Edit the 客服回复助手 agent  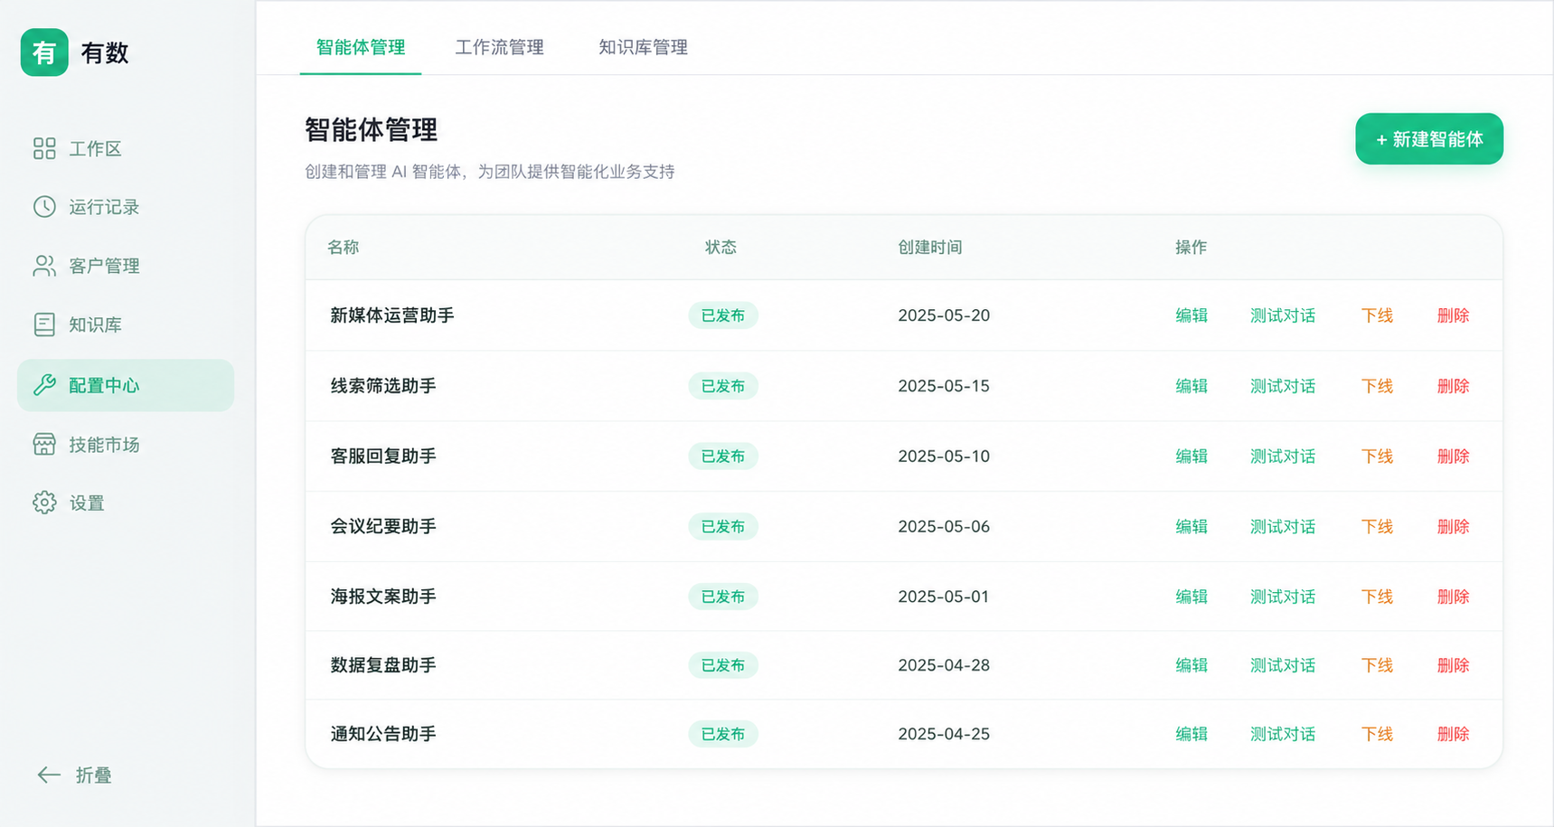[x=1191, y=456]
